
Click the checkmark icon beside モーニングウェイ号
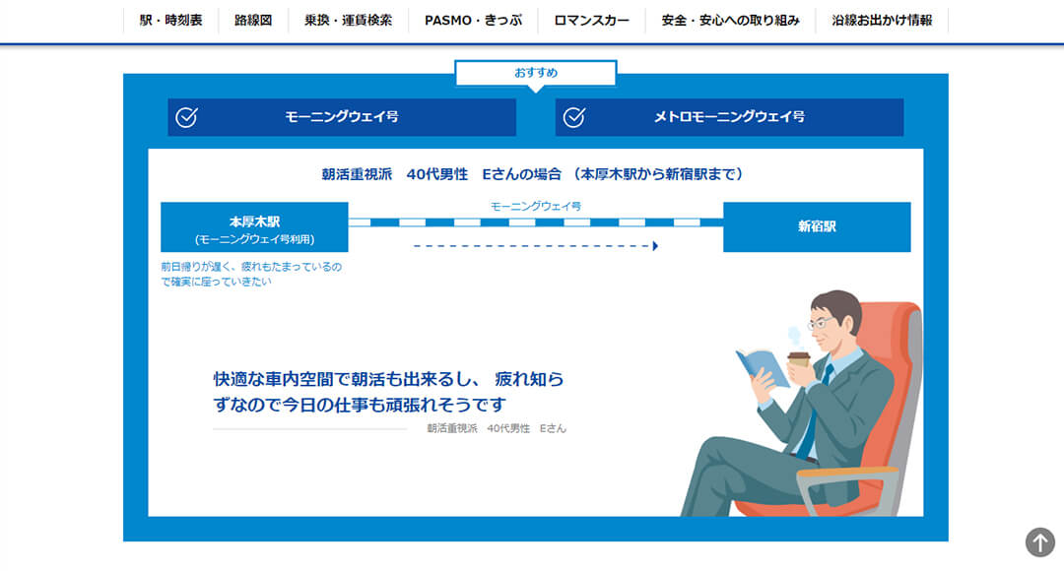(x=186, y=117)
